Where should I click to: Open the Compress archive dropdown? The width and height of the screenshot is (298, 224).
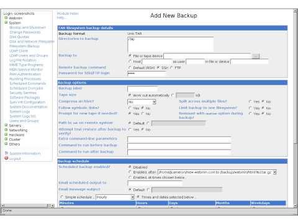pyautogui.click(x=142, y=102)
